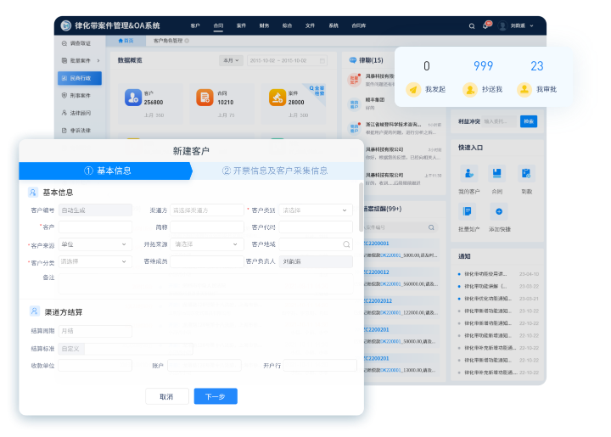Image resolution: width=611 pixels, height=437 pixels.
Task: Click the 律聊 chat bubble icon
Action: (x=353, y=60)
